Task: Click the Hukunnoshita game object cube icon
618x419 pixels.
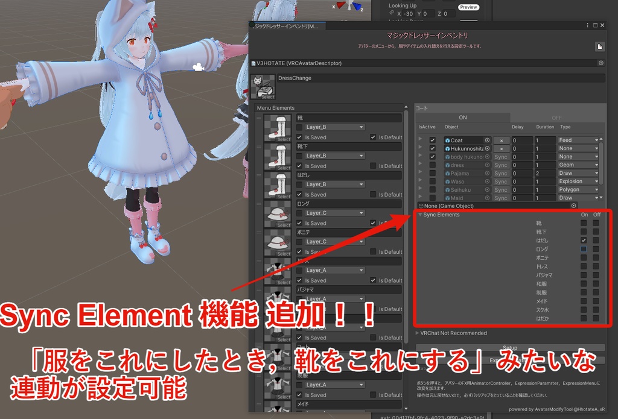Action: tap(447, 148)
